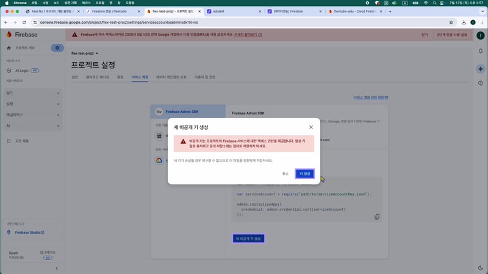Image resolution: width=488 pixels, height=274 pixels.
Task: Click the browser reload icon
Action: [x=24, y=22]
